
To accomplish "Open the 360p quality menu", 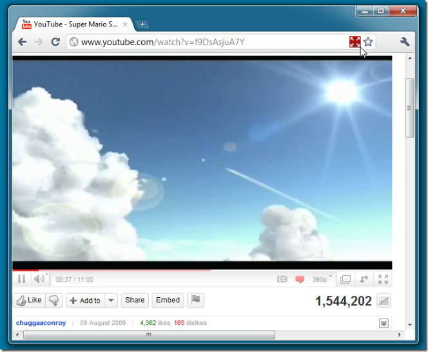I will tap(322, 279).
